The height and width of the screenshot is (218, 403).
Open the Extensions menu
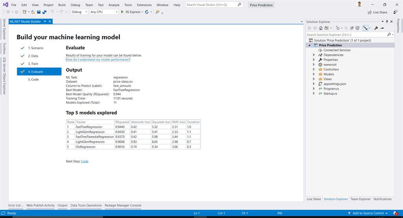[144, 5]
